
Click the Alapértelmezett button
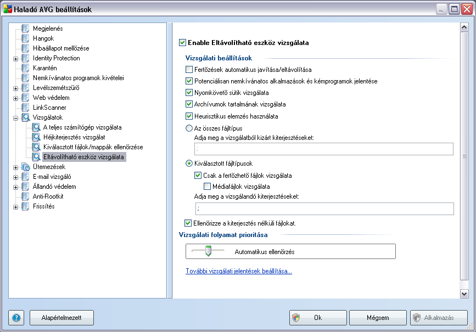coord(61,318)
